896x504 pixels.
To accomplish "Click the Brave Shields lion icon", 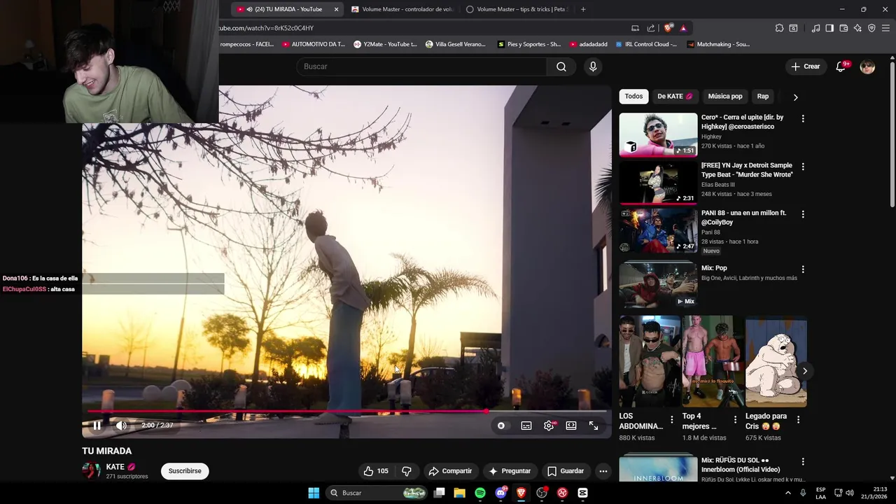I will pos(668,28).
